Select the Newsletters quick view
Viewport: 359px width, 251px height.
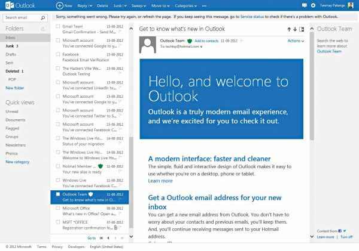[16, 145]
